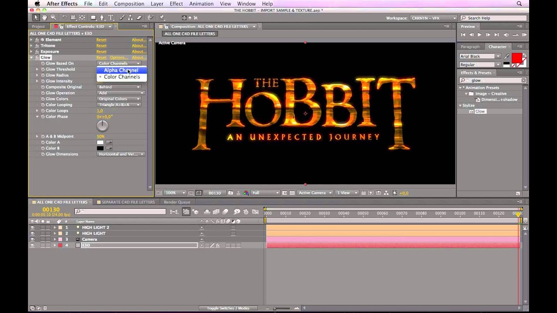The width and height of the screenshot is (557, 313).
Task: Open the Full resolution dropdown
Action: pyautogui.click(x=265, y=193)
